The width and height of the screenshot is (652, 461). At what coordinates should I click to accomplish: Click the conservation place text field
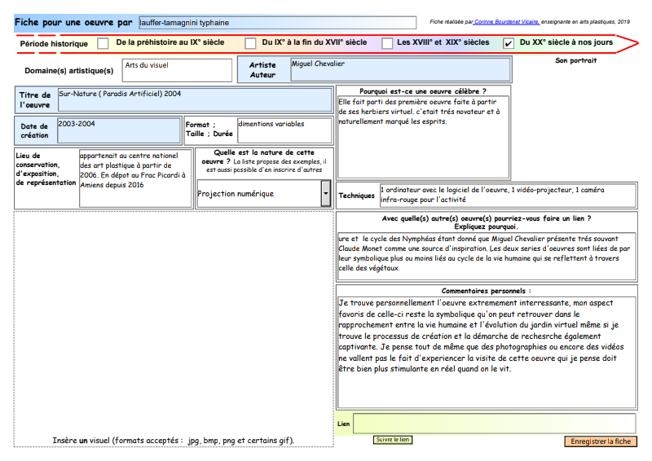[134, 178]
